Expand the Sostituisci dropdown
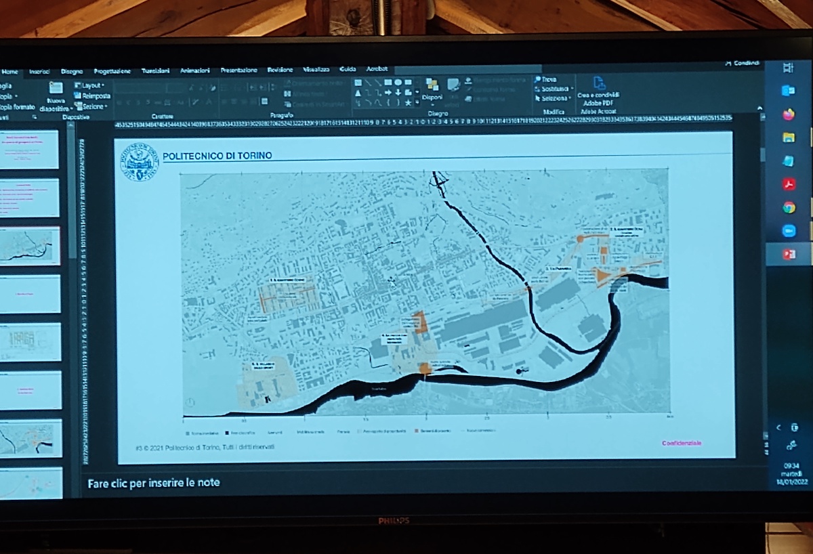Viewport: 813px width, 554px height. 555,89
